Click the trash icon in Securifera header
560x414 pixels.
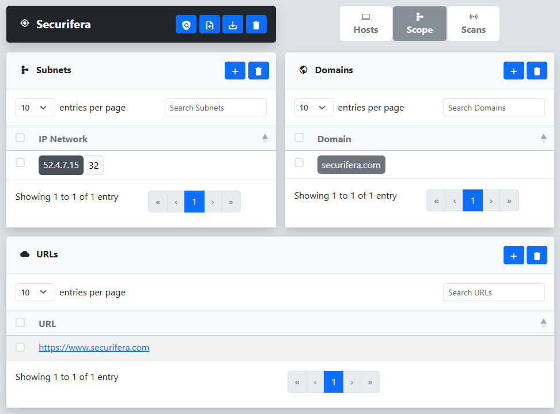[x=256, y=25]
